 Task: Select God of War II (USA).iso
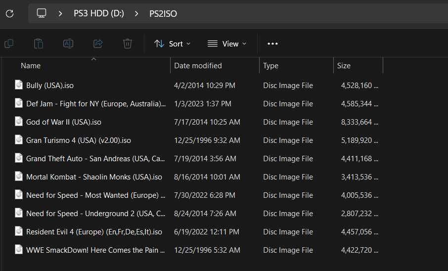(x=63, y=122)
